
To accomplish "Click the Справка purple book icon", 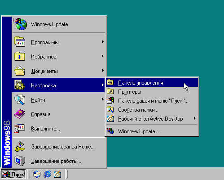I will pyautogui.click(x=20, y=114).
